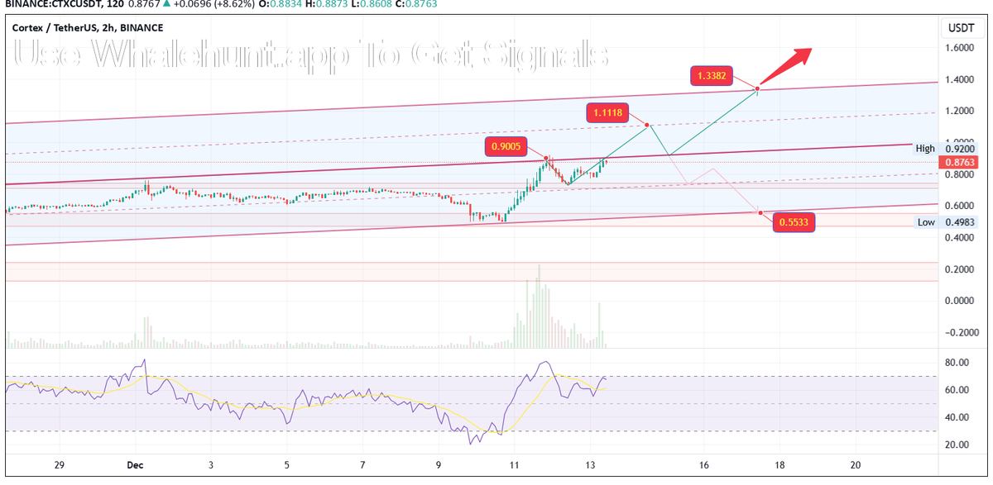Click 60.00 on the RSI axis
This screenshot has width=993, height=485.
pos(957,390)
